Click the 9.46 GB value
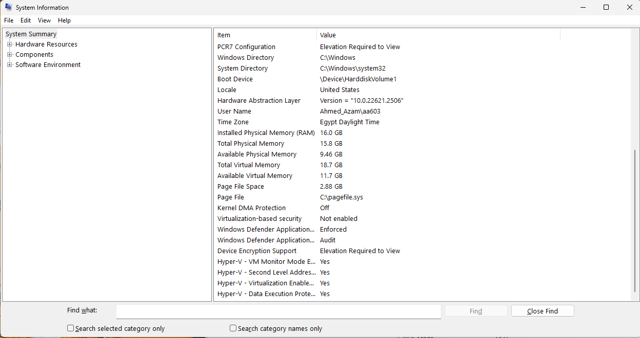Screen dimensions: 640x338 (331, 154)
